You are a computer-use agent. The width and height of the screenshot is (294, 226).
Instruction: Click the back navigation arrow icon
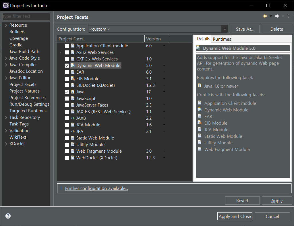[x=265, y=16]
